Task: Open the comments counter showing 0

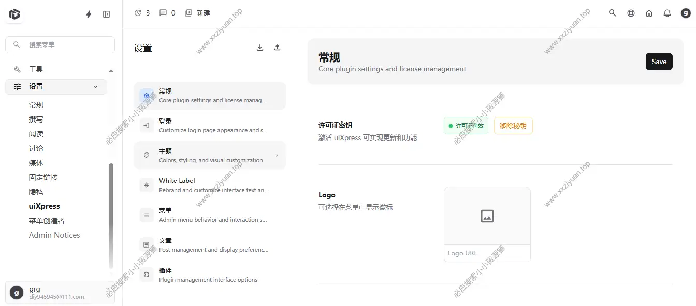Action: coord(167,13)
